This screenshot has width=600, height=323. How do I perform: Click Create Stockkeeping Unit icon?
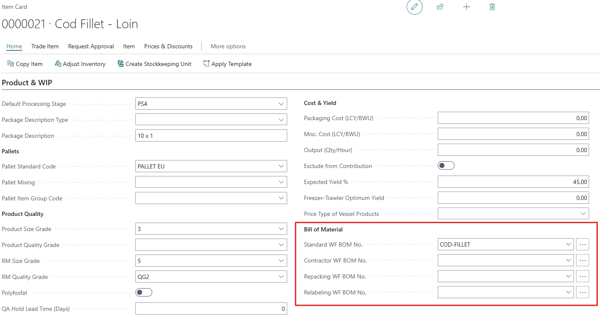pos(121,63)
